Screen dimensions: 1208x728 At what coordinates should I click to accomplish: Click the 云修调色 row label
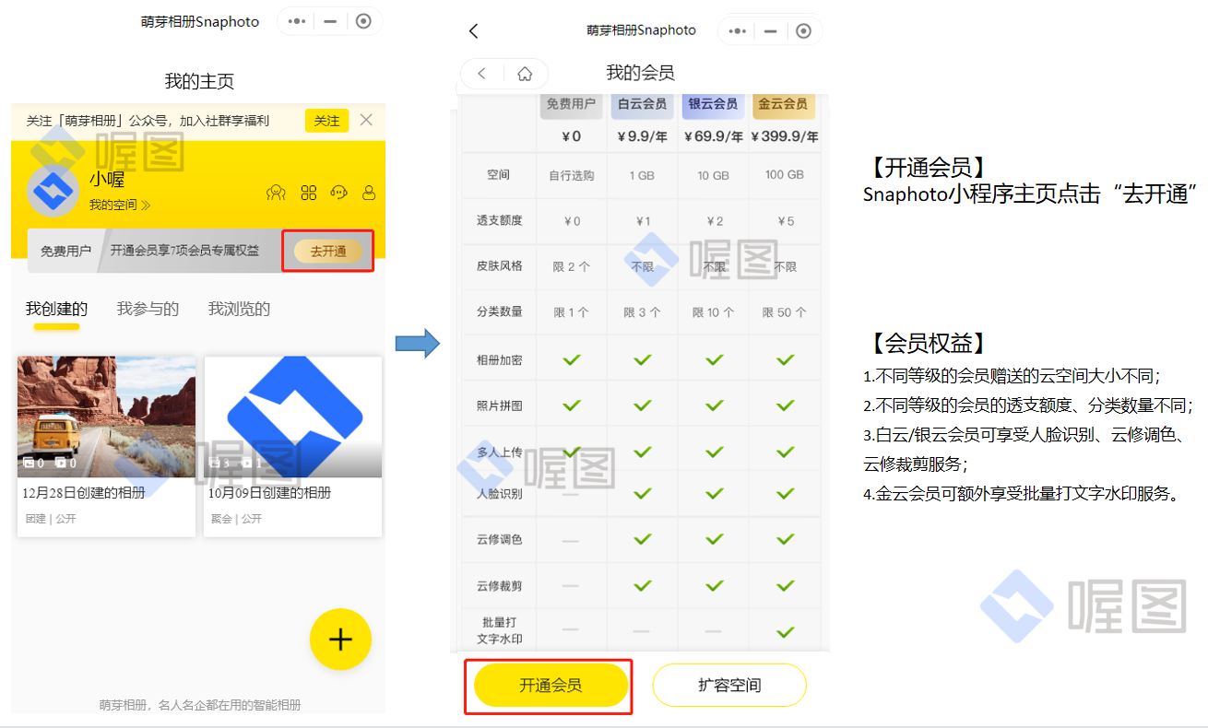[x=500, y=539]
